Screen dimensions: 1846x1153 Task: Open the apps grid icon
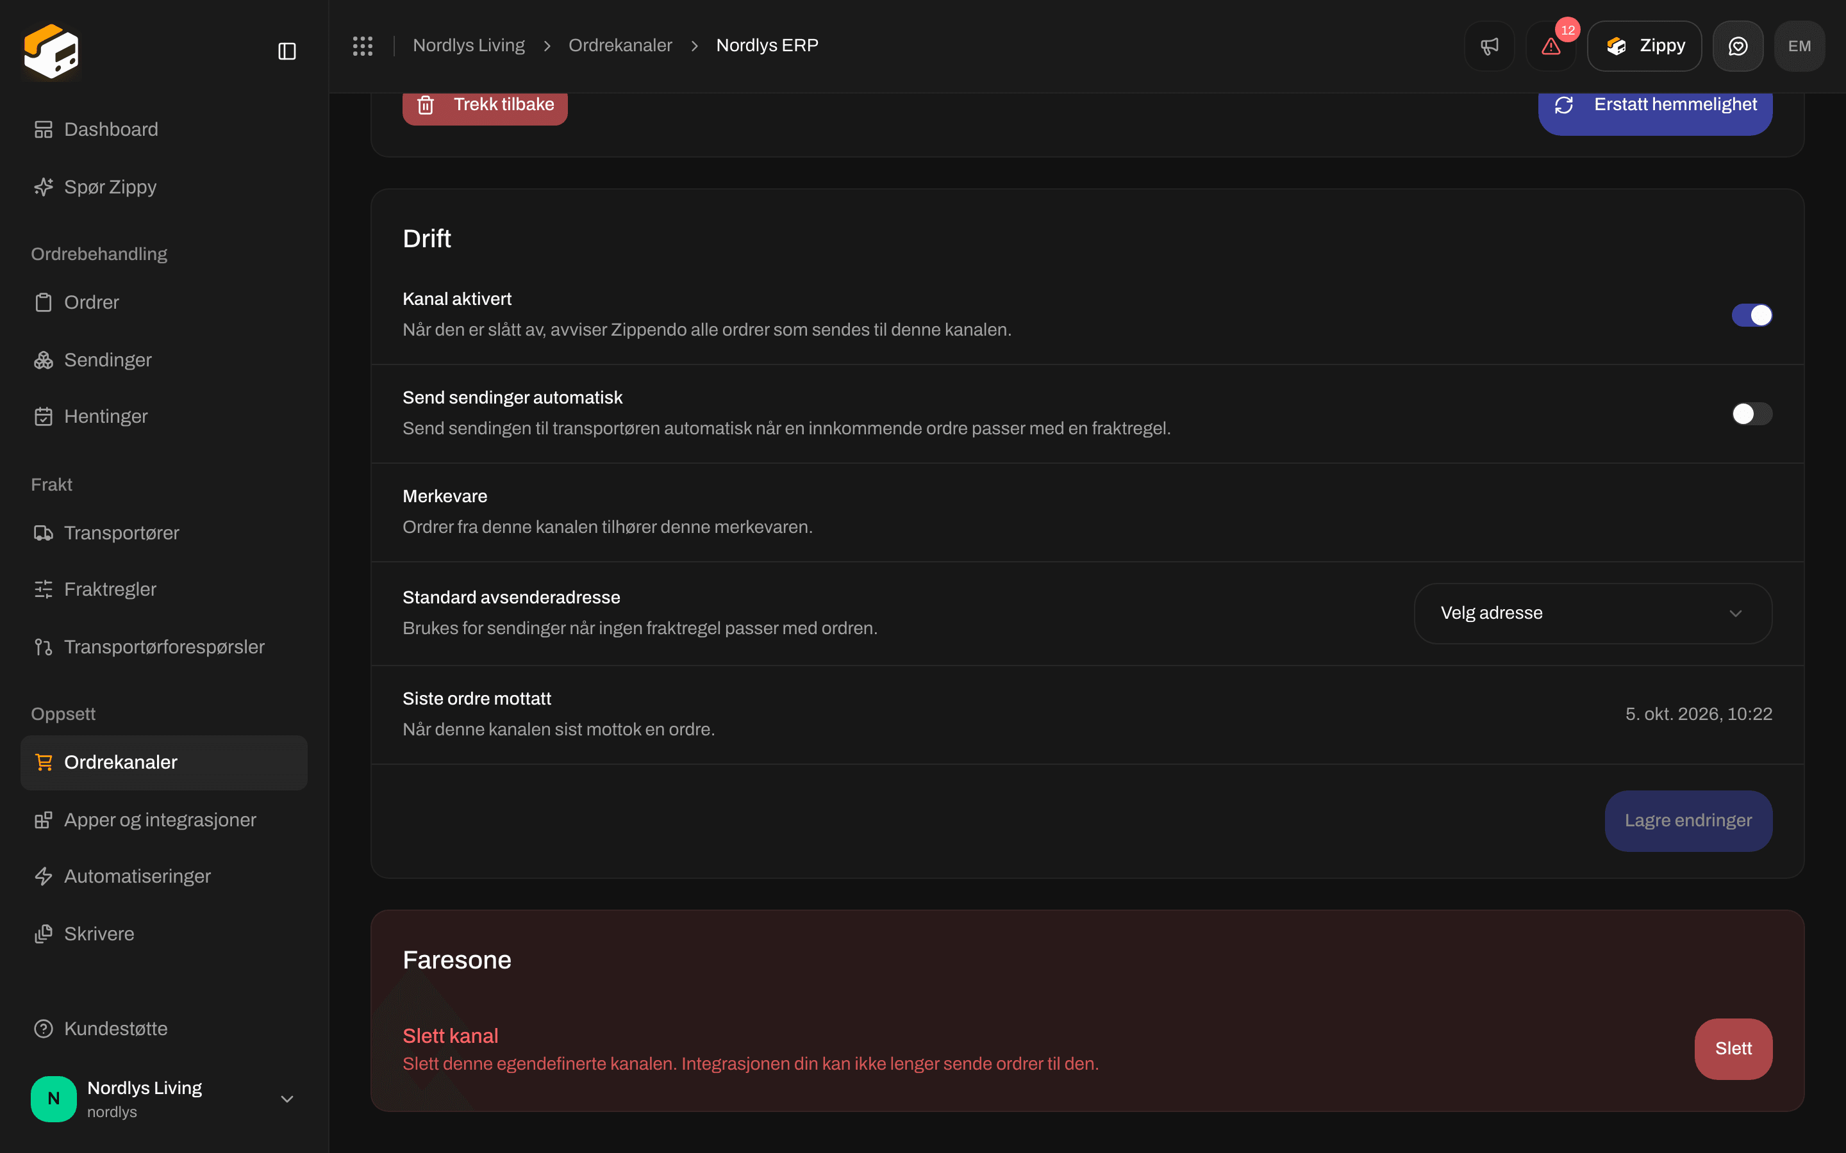tap(362, 45)
